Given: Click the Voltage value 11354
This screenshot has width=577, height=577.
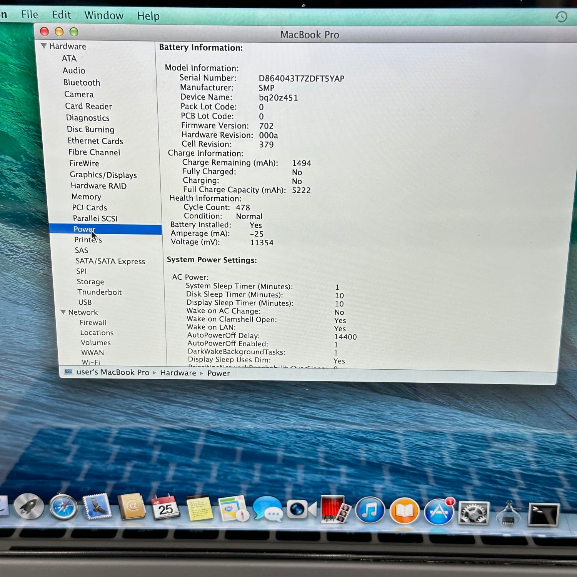Looking at the screenshot, I should (x=262, y=242).
